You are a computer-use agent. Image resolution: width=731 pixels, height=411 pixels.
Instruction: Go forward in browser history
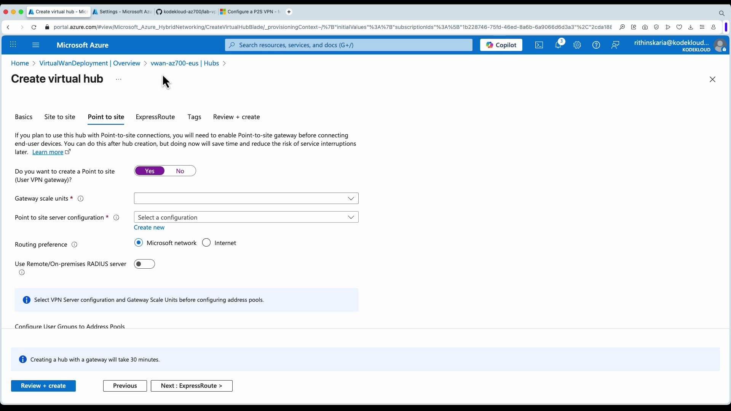pyautogui.click(x=22, y=27)
